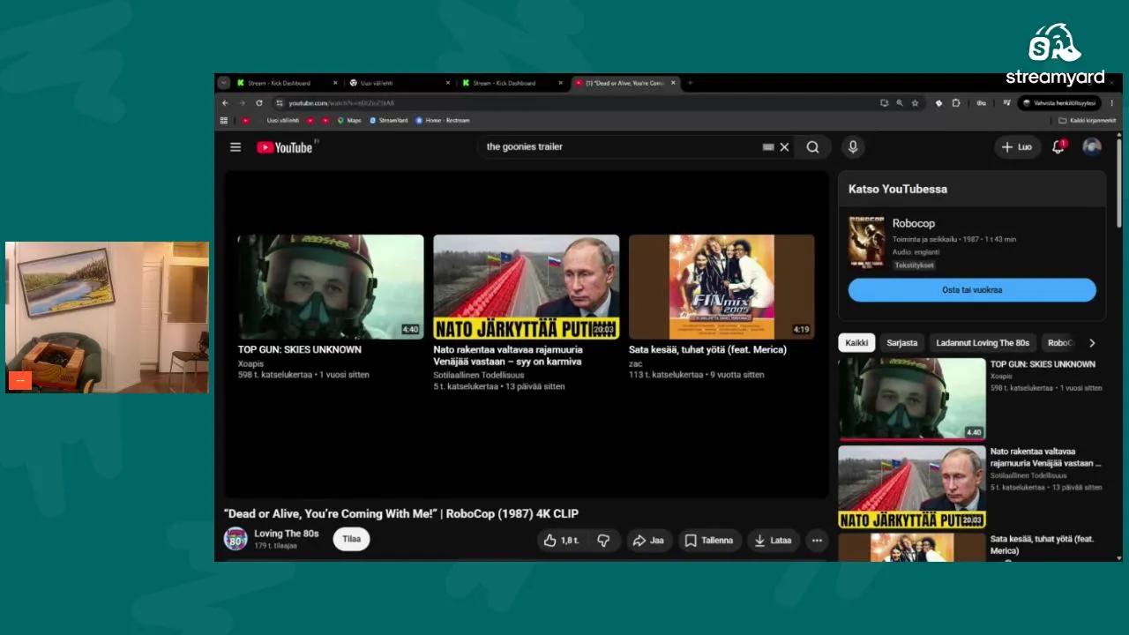Click the Robocop movie title in panel

(x=914, y=224)
